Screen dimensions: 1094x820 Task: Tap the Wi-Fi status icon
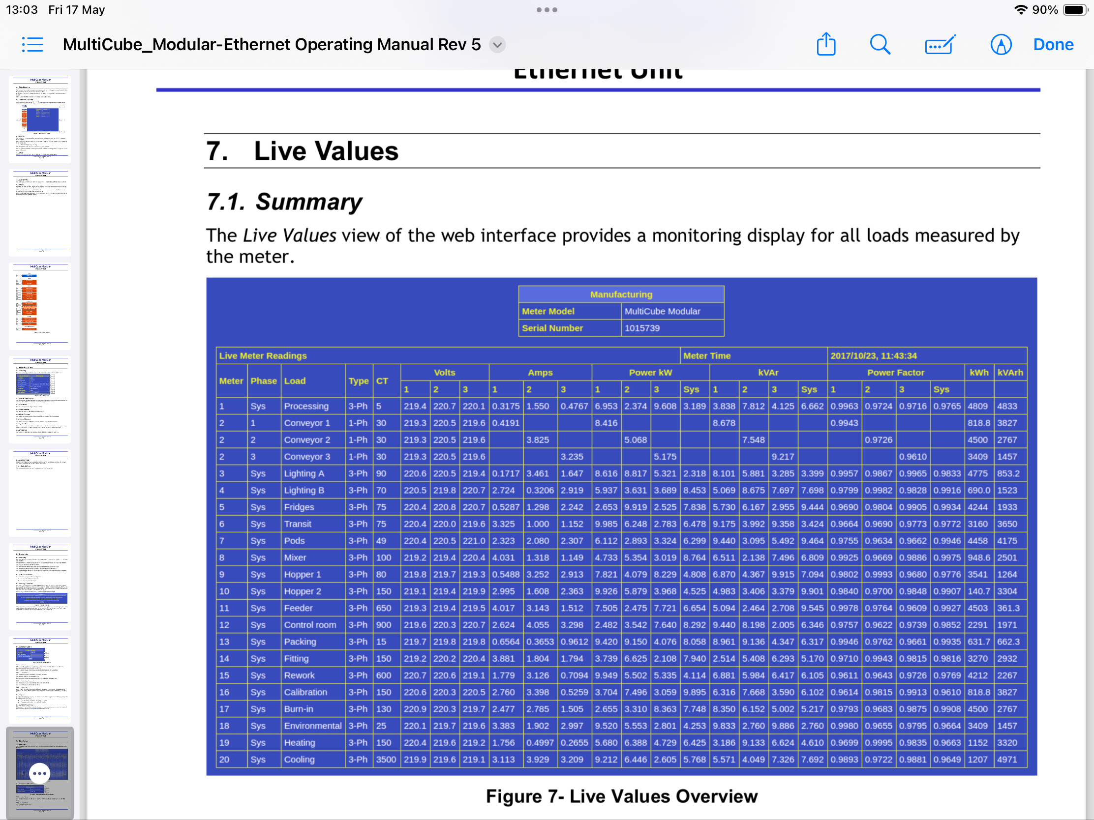(x=1020, y=10)
